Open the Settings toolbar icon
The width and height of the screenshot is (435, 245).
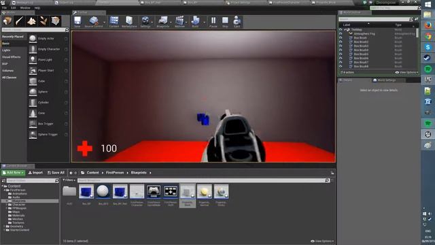pos(145,22)
